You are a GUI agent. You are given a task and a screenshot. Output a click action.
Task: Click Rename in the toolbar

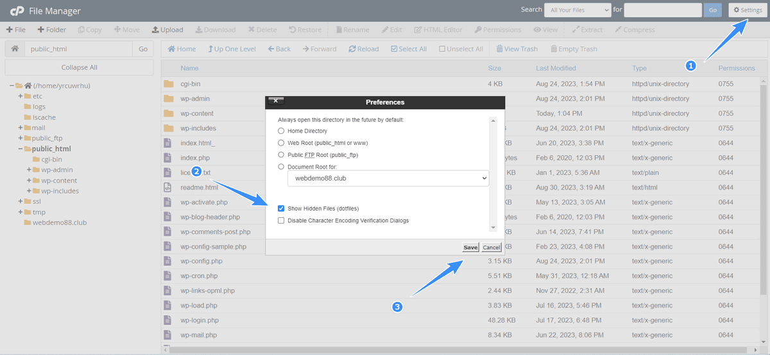tap(352, 29)
